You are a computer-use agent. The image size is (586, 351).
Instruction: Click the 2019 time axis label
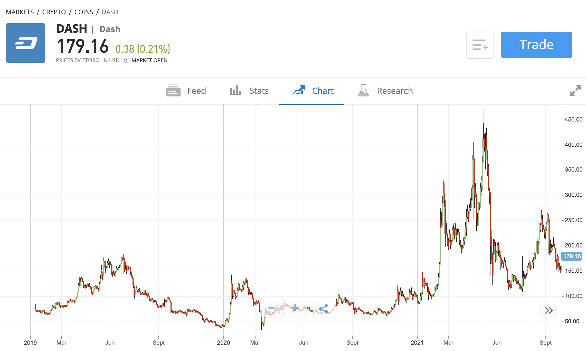coord(30,343)
